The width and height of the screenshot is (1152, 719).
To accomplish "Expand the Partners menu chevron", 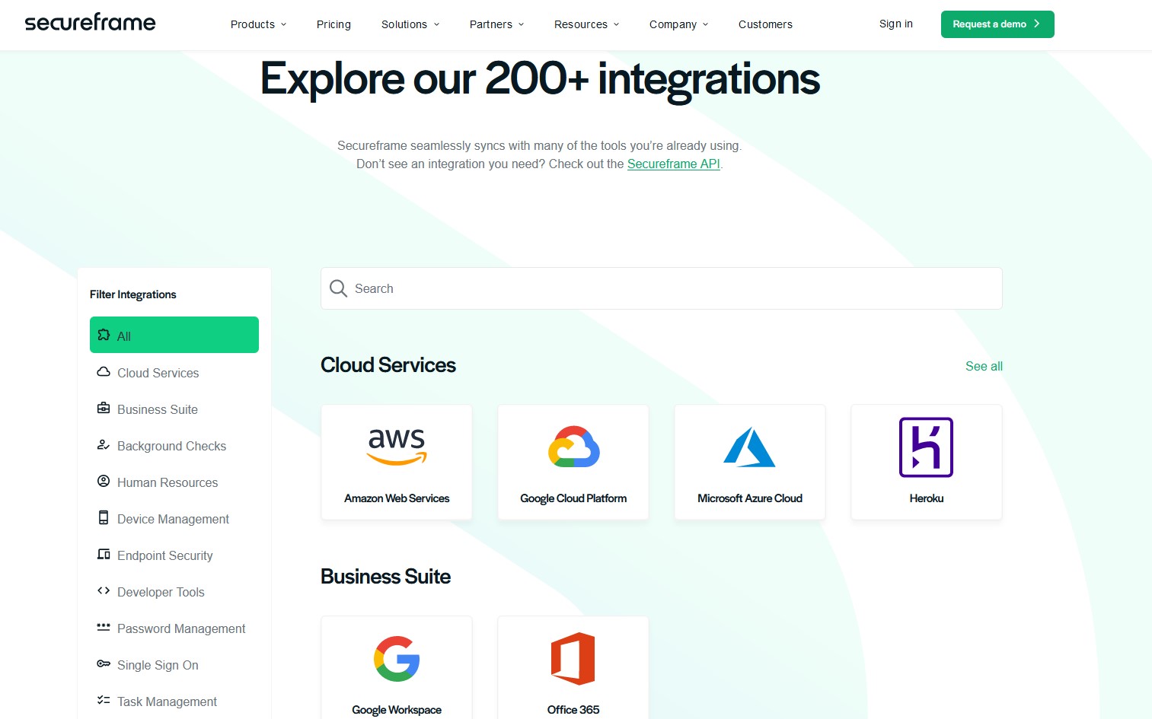I will coord(522,24).
